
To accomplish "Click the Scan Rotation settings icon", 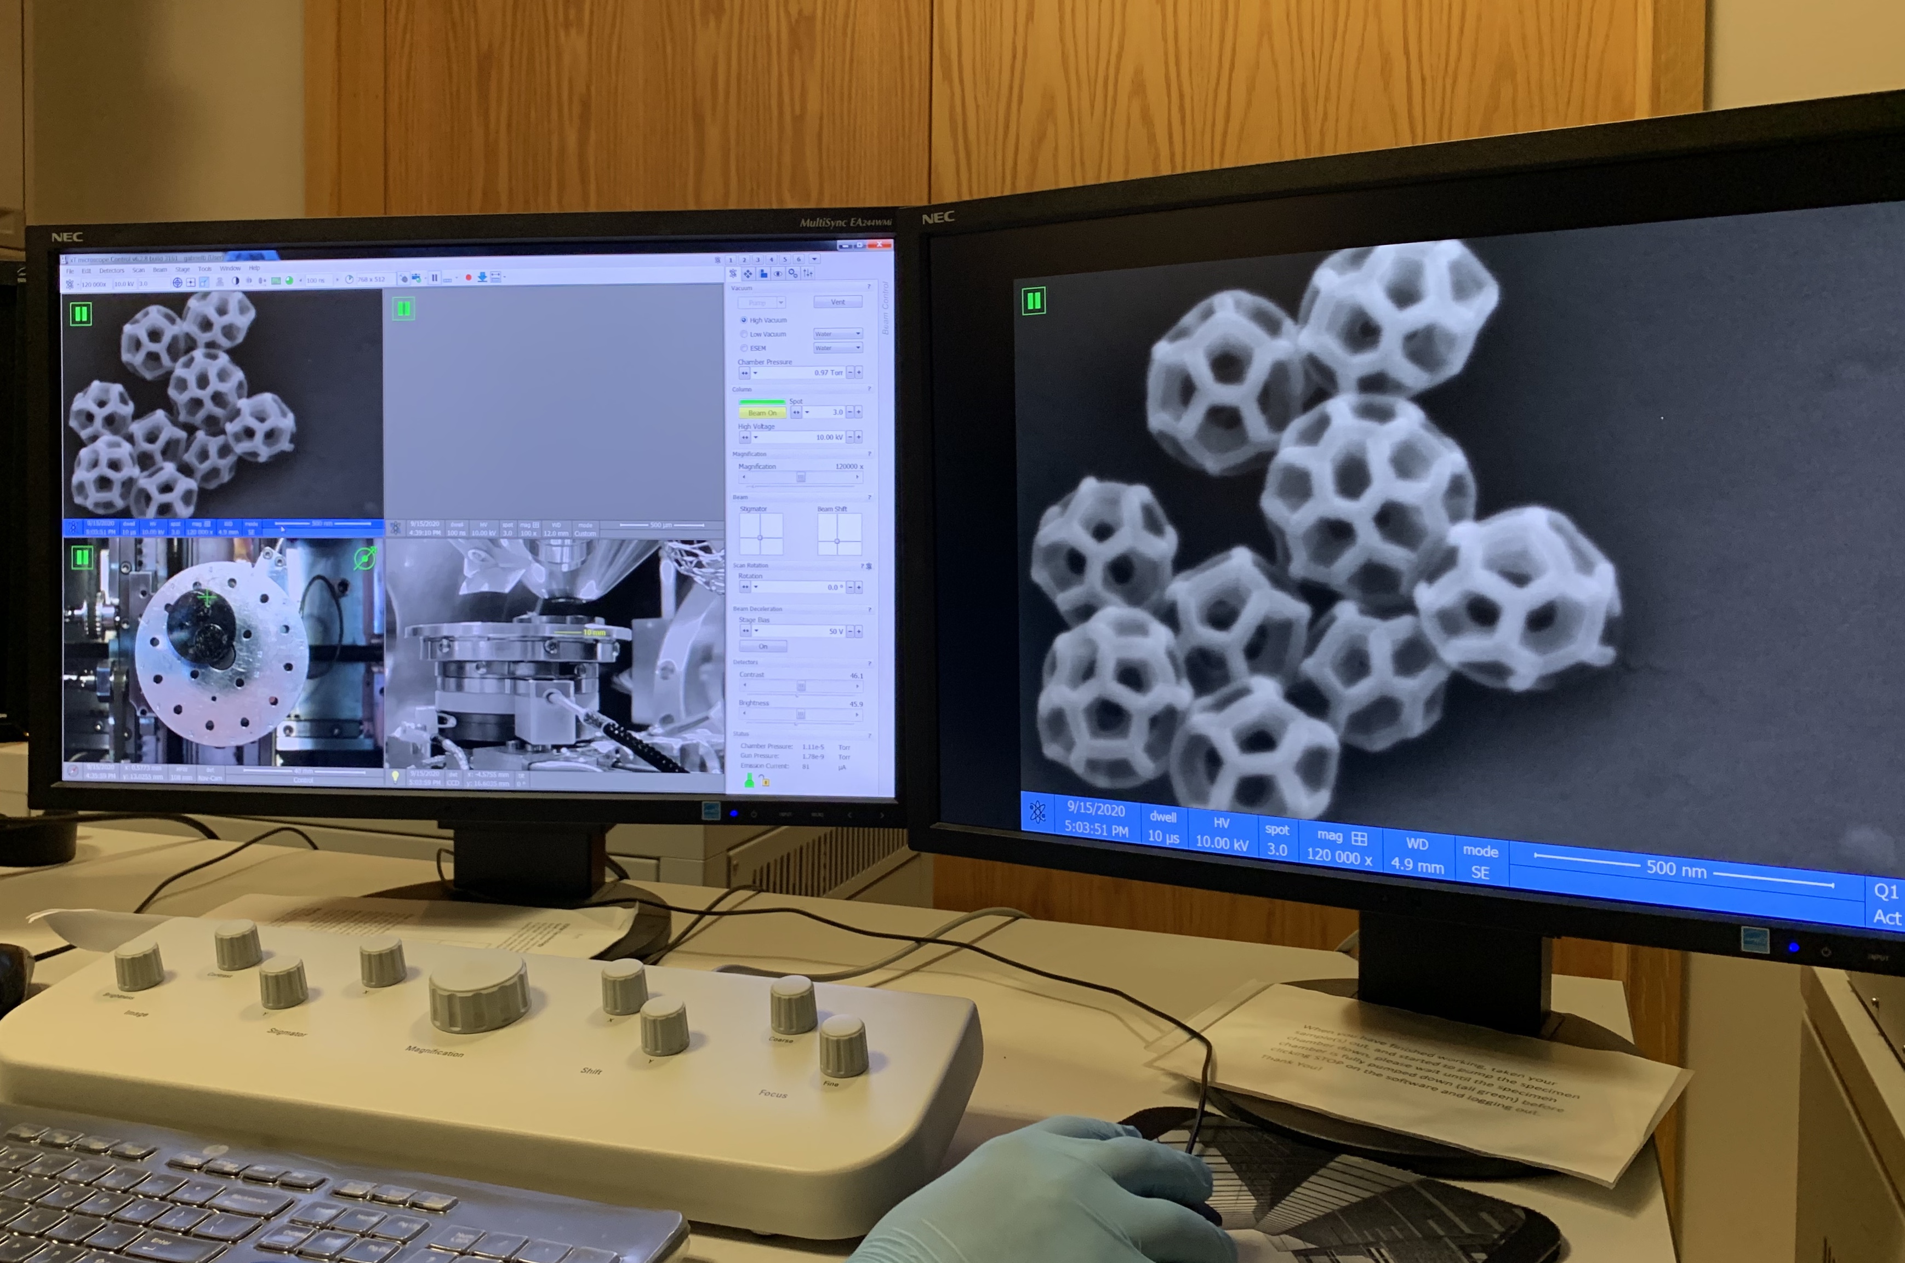I will tap(869, 565).
